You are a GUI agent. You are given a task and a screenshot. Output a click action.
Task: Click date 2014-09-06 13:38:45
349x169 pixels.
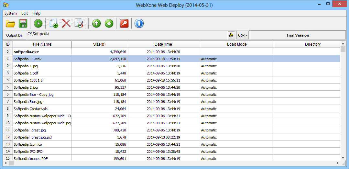[163, 152]
